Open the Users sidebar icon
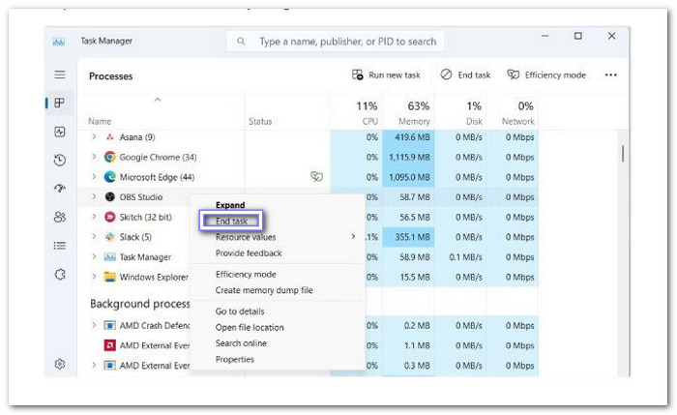The width and height of the screenshot is (677, 415). coord(60,217)
